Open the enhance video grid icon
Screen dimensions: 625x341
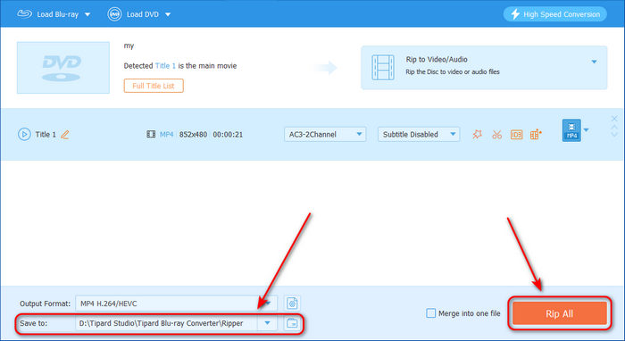536,134
